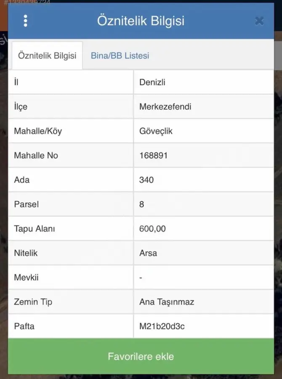Open the three-dot options menu

(25, 21)
